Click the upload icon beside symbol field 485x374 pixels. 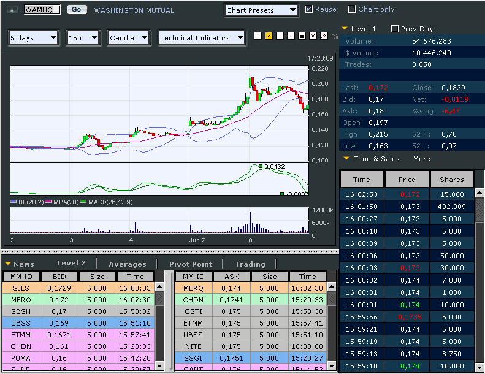(x=12, y=10)
